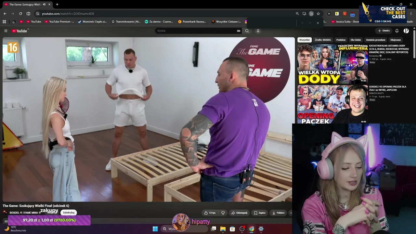Open the YouTube account avatar menu
Image resolution: width=416 pixels, height=234 pixels.
click(x=406, y=31)
